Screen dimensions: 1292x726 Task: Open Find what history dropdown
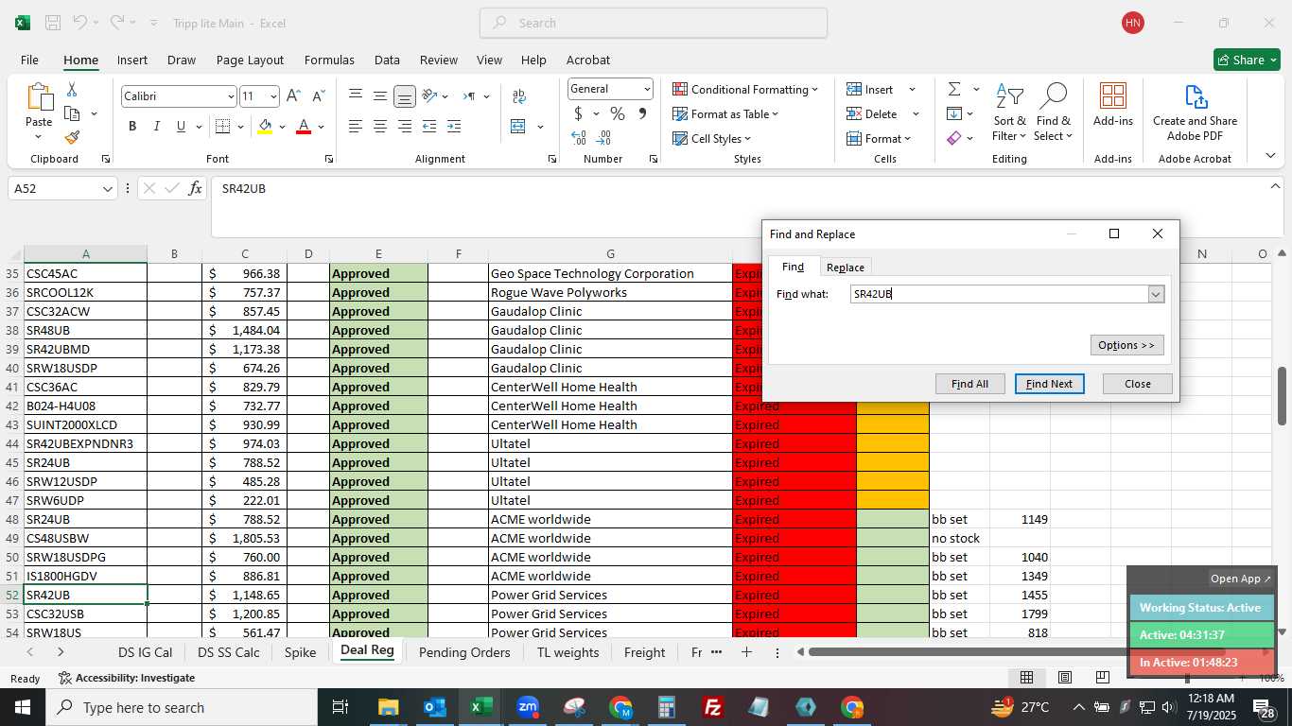point(1156,294)
